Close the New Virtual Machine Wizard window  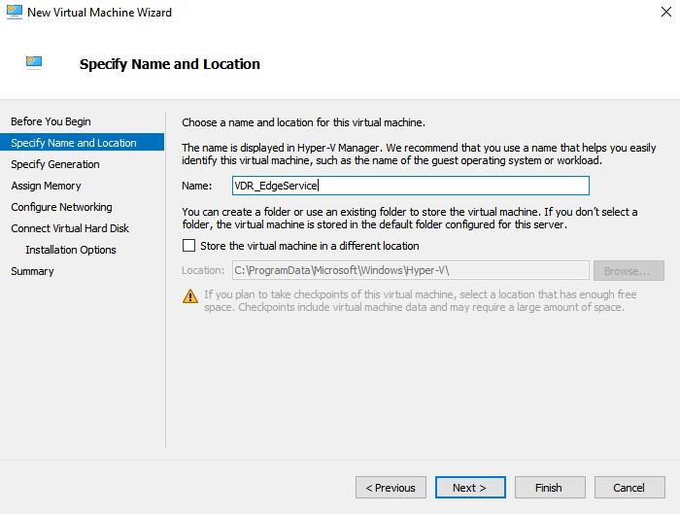tap(666, 12)
